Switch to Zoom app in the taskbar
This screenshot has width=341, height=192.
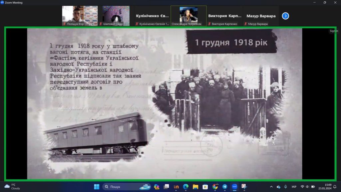[x=234, y=187]
